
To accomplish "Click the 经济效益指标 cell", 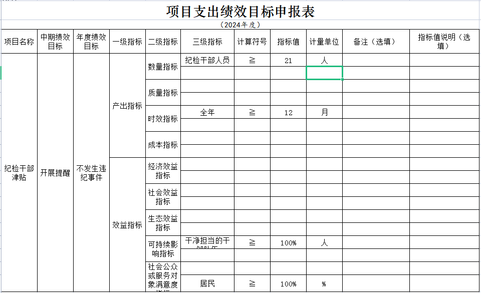I will [x=163, y=171].
